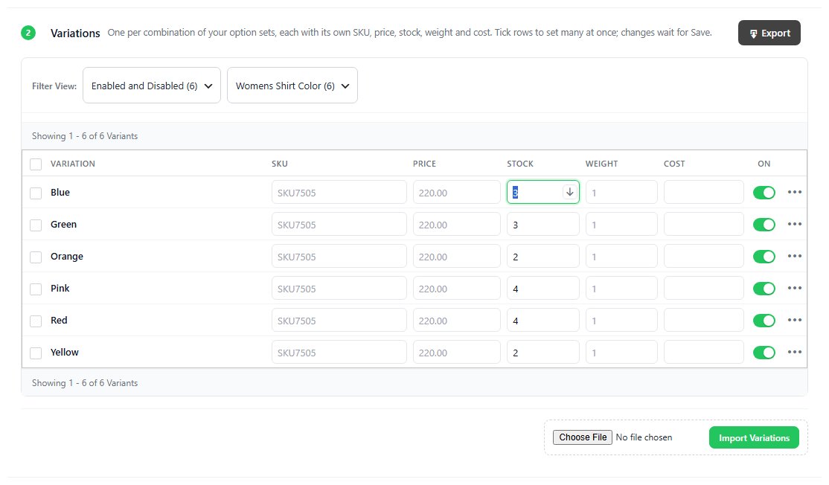
Task: Tick the Orange variation checkbox
Action: [36, 257]
